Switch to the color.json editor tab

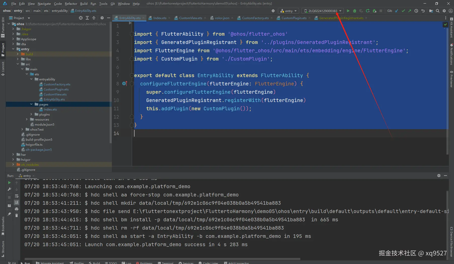[x=222, y=18]
